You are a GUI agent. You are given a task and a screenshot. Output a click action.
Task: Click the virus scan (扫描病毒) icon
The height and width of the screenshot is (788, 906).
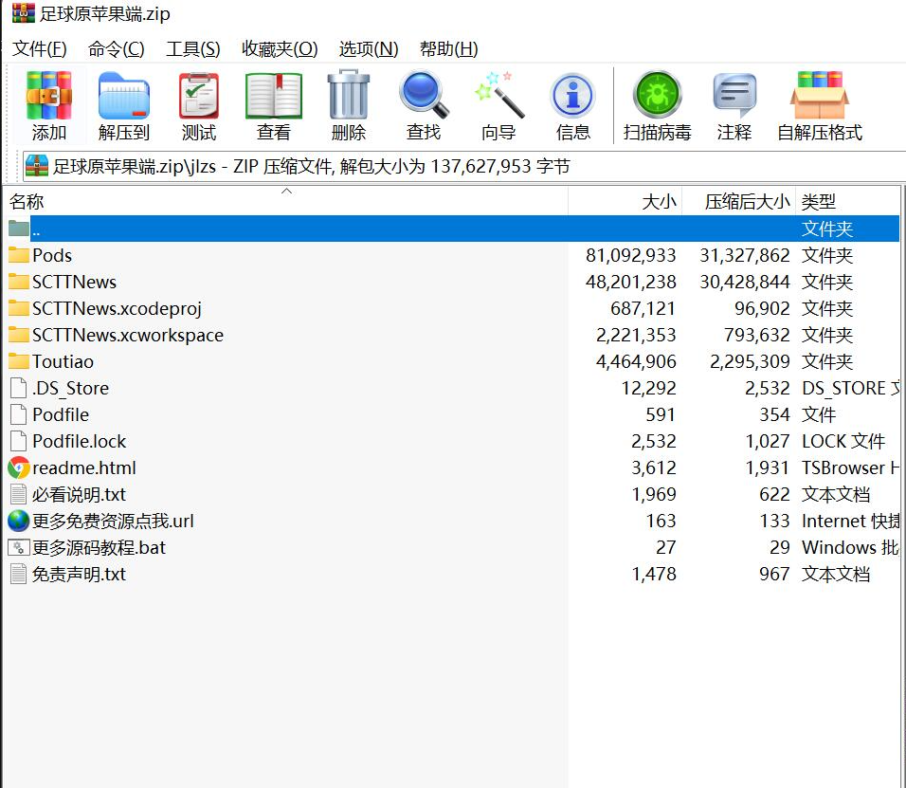point(658,106)
